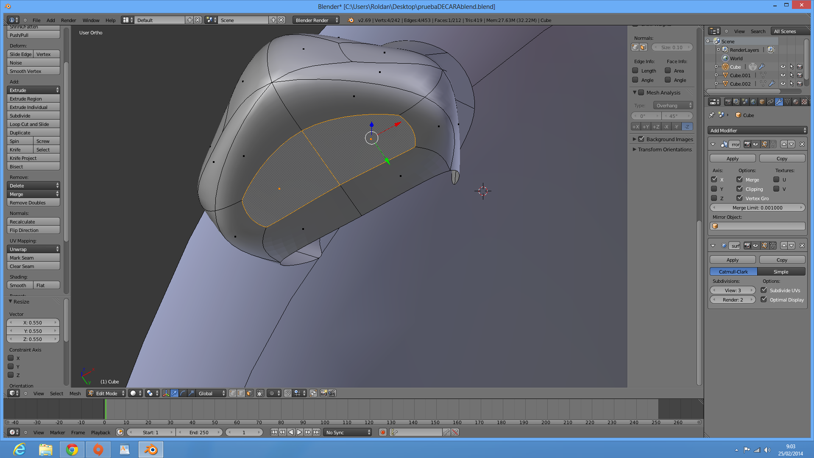
Task: Enable the Edge Info Length checkbox
Action: tap(635, 71)
